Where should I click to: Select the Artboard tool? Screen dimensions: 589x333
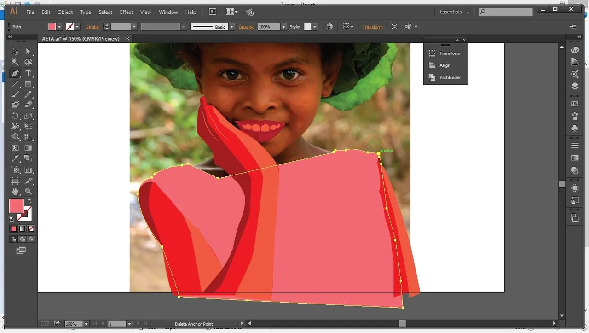[x=15, y=181]
